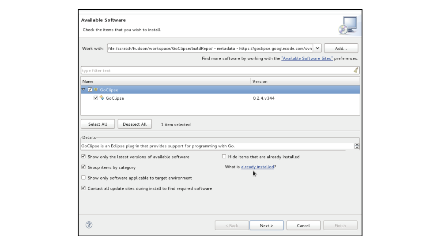Click the Work with location text field
The width and height of the screenshot is (434, 236).
210,48
